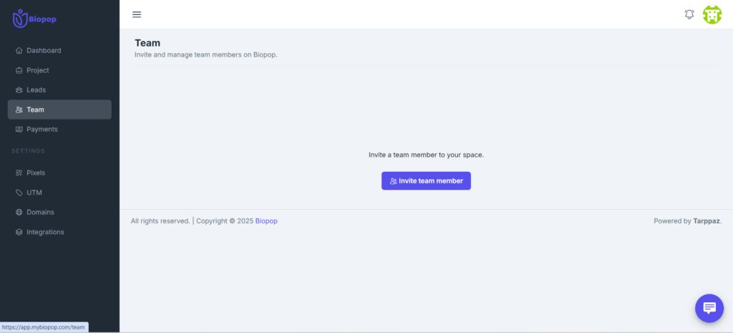Click the Integrations layers icon

tap(19, 232)
